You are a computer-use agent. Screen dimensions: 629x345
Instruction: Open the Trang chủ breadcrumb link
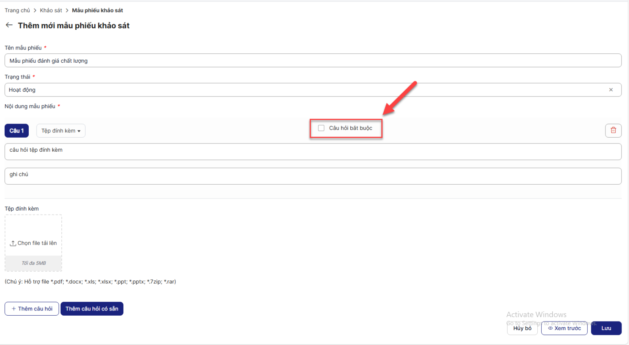17,10
